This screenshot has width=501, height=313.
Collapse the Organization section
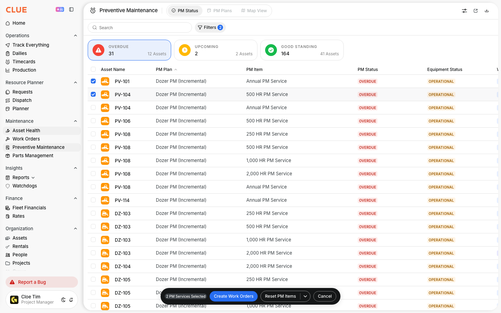[x=75, y=228]
